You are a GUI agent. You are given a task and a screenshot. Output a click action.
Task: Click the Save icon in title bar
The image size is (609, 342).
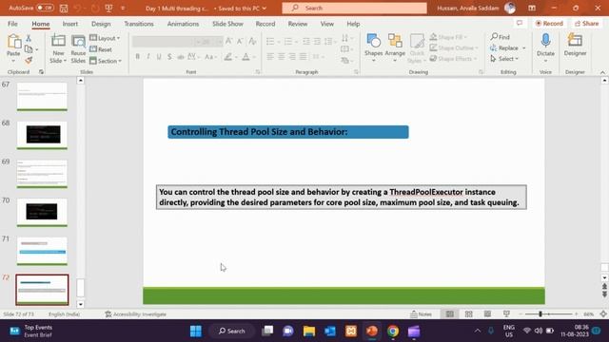pyautogui.click(x=64, y=8)
